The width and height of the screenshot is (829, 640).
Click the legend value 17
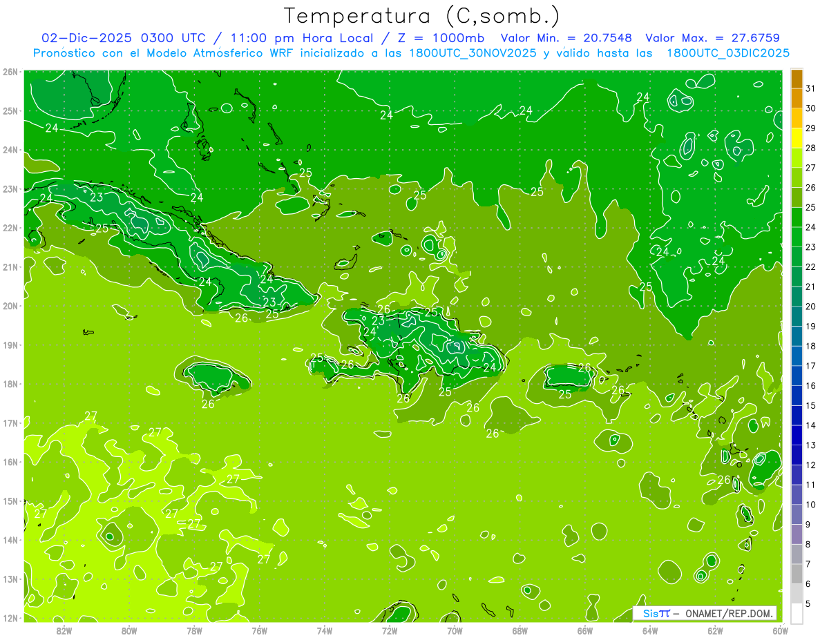coord(811,366)
